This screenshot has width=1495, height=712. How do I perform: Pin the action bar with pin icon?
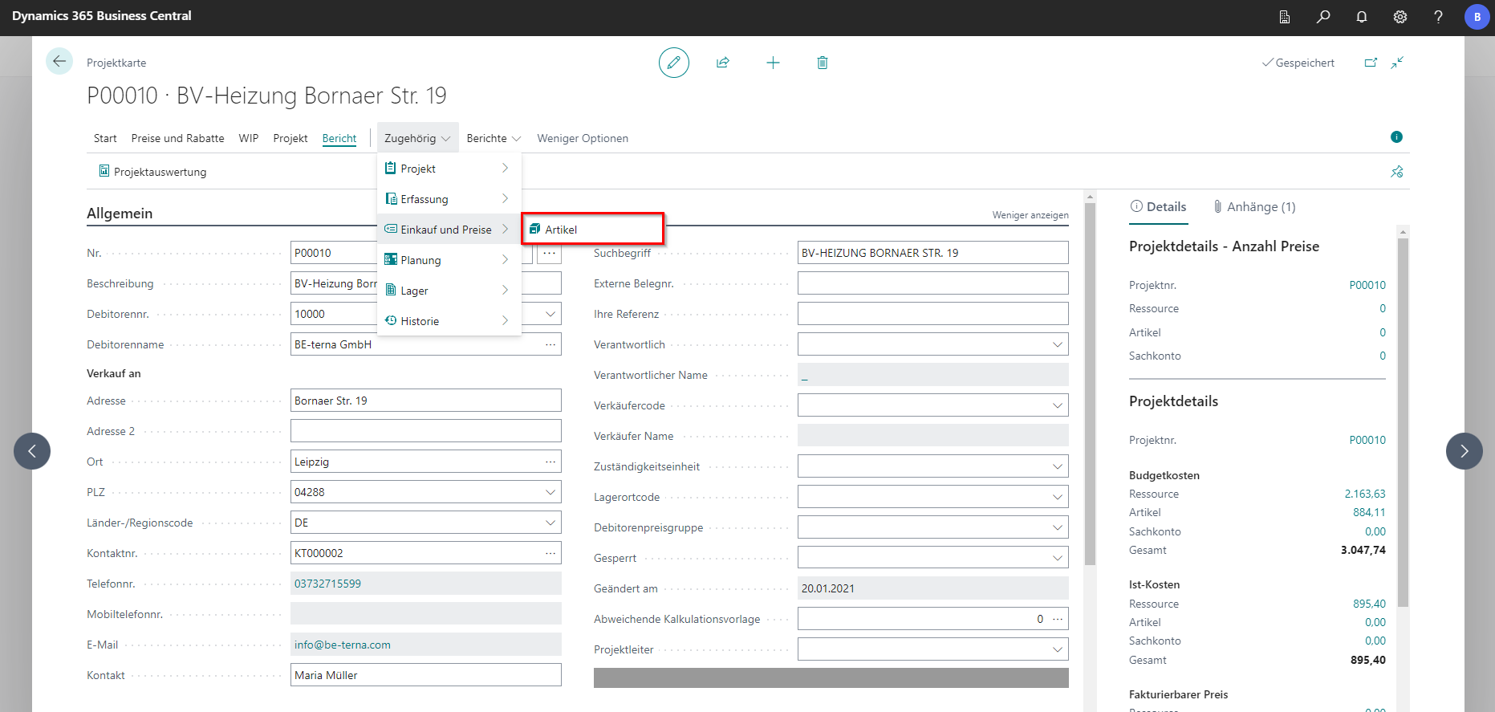1397,172
